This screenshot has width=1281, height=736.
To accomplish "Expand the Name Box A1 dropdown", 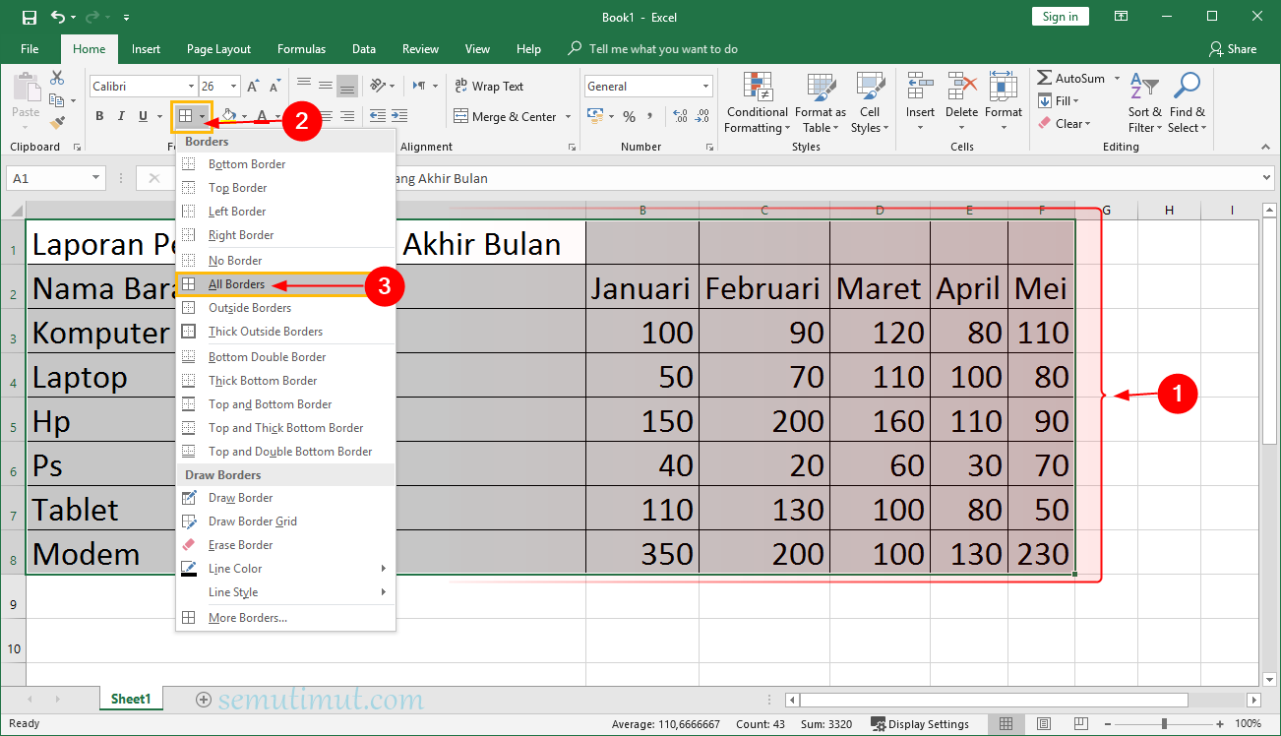I will click(95, 178).
